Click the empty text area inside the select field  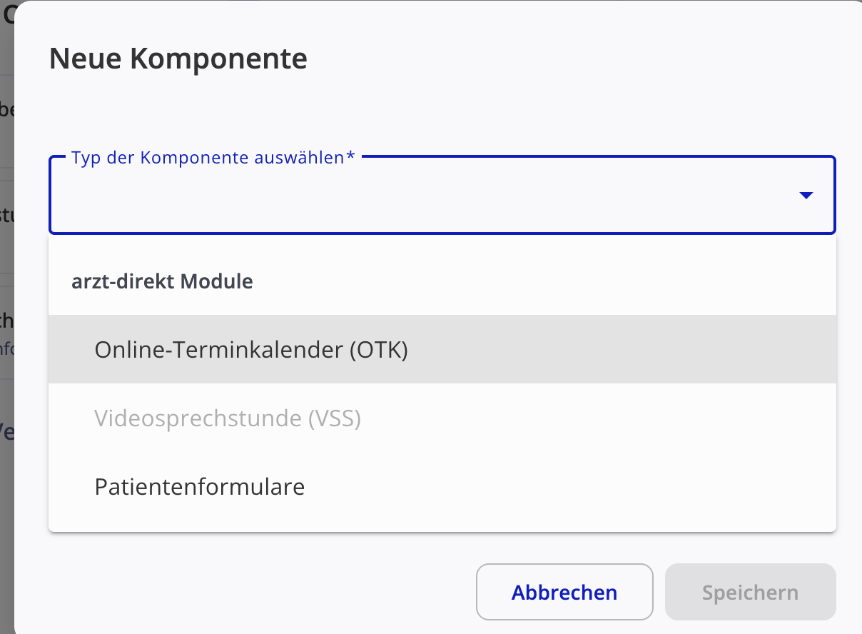(x=421, y=196)
